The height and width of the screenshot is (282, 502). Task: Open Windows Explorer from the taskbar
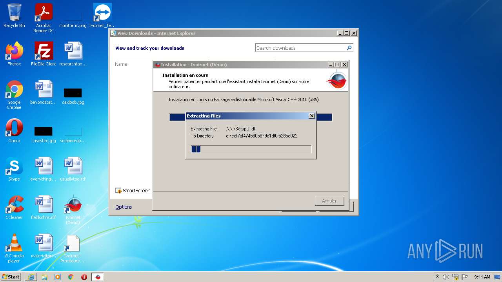pos(44,277)
